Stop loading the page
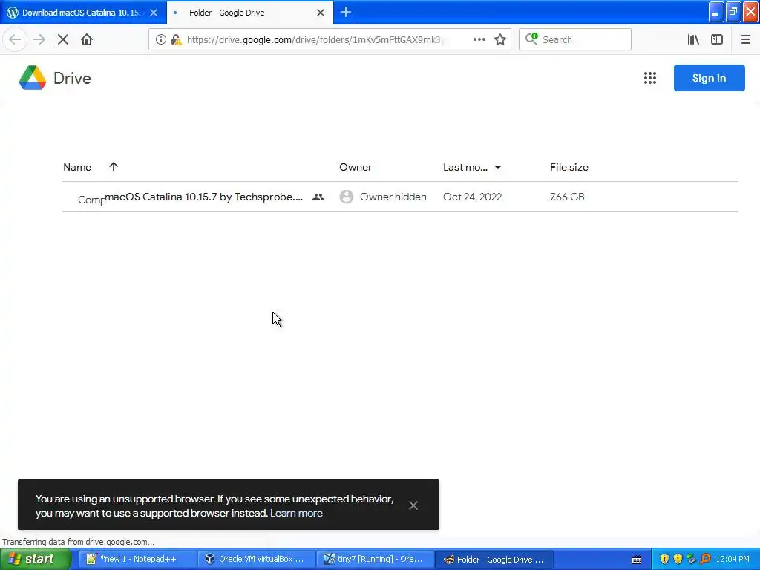 (x=63, y=39)
